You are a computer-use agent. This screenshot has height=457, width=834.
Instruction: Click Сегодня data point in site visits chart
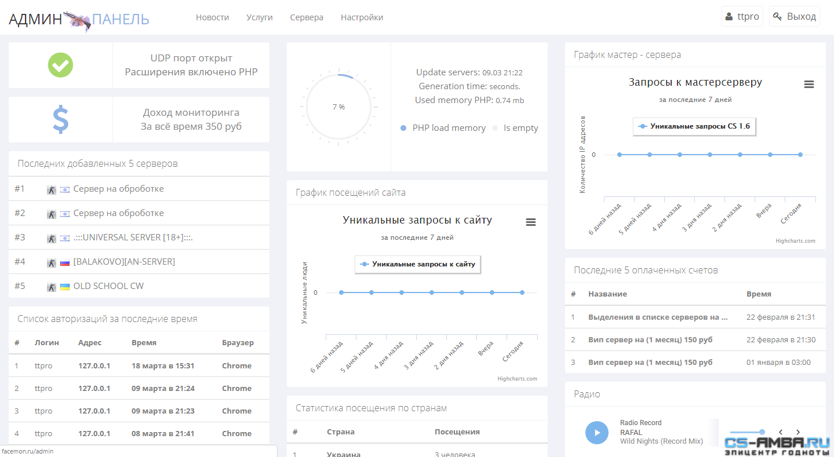pyautogui.click(x=522, y=293)
